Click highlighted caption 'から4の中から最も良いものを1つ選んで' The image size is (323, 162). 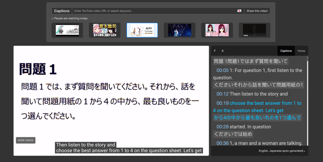point(257,118)
